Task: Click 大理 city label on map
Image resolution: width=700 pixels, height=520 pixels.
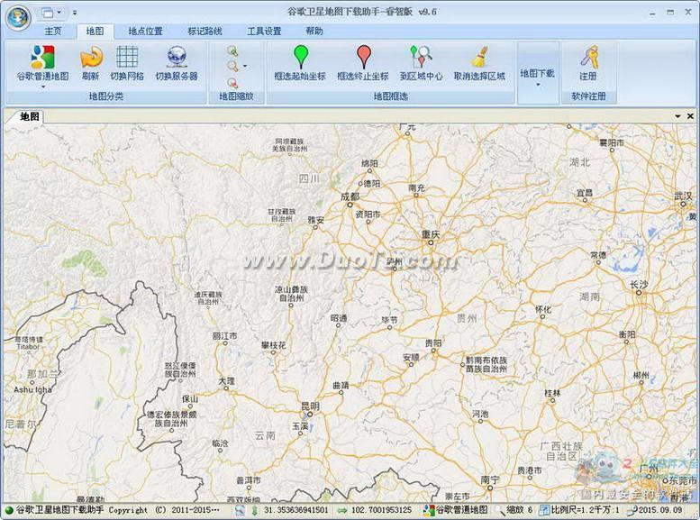Action: pyautogui.click(x=226, y=381)
